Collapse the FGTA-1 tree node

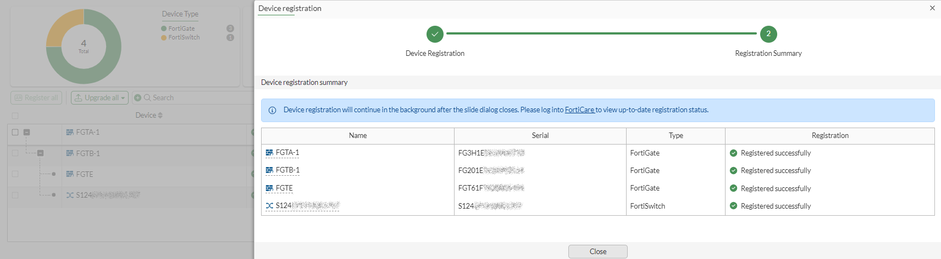click(26, 132)
